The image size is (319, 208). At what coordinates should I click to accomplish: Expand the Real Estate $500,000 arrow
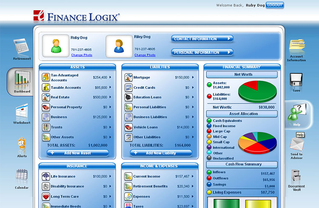(x=110, y=97)
